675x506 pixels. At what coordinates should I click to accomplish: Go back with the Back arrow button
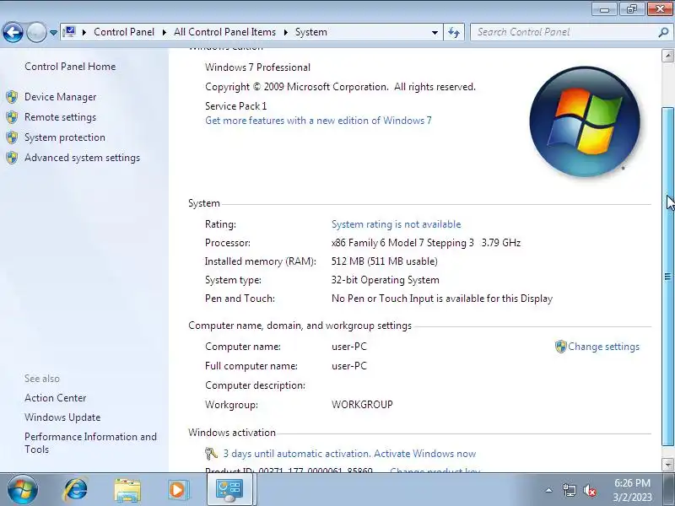click(13, 32)
